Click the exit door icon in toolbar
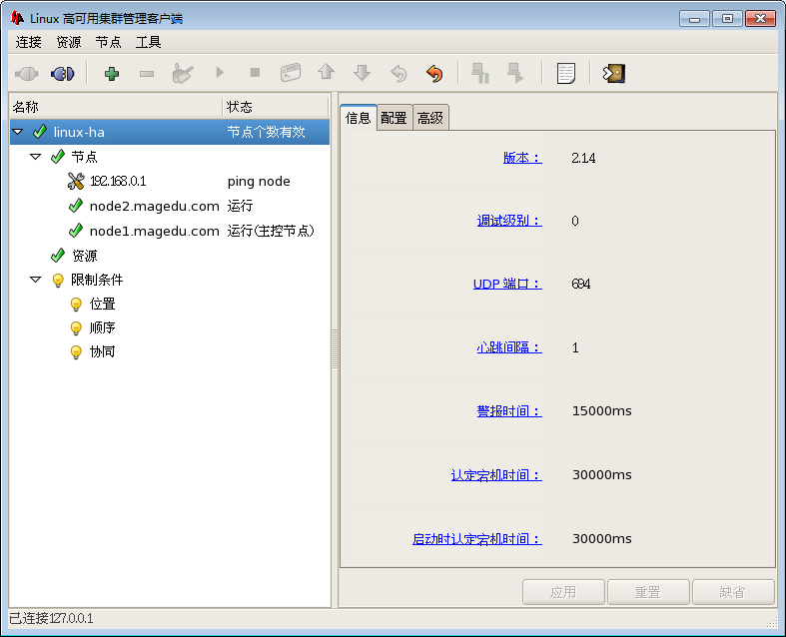The height and width of the screenshot is (637, 786). pos(613,73)
